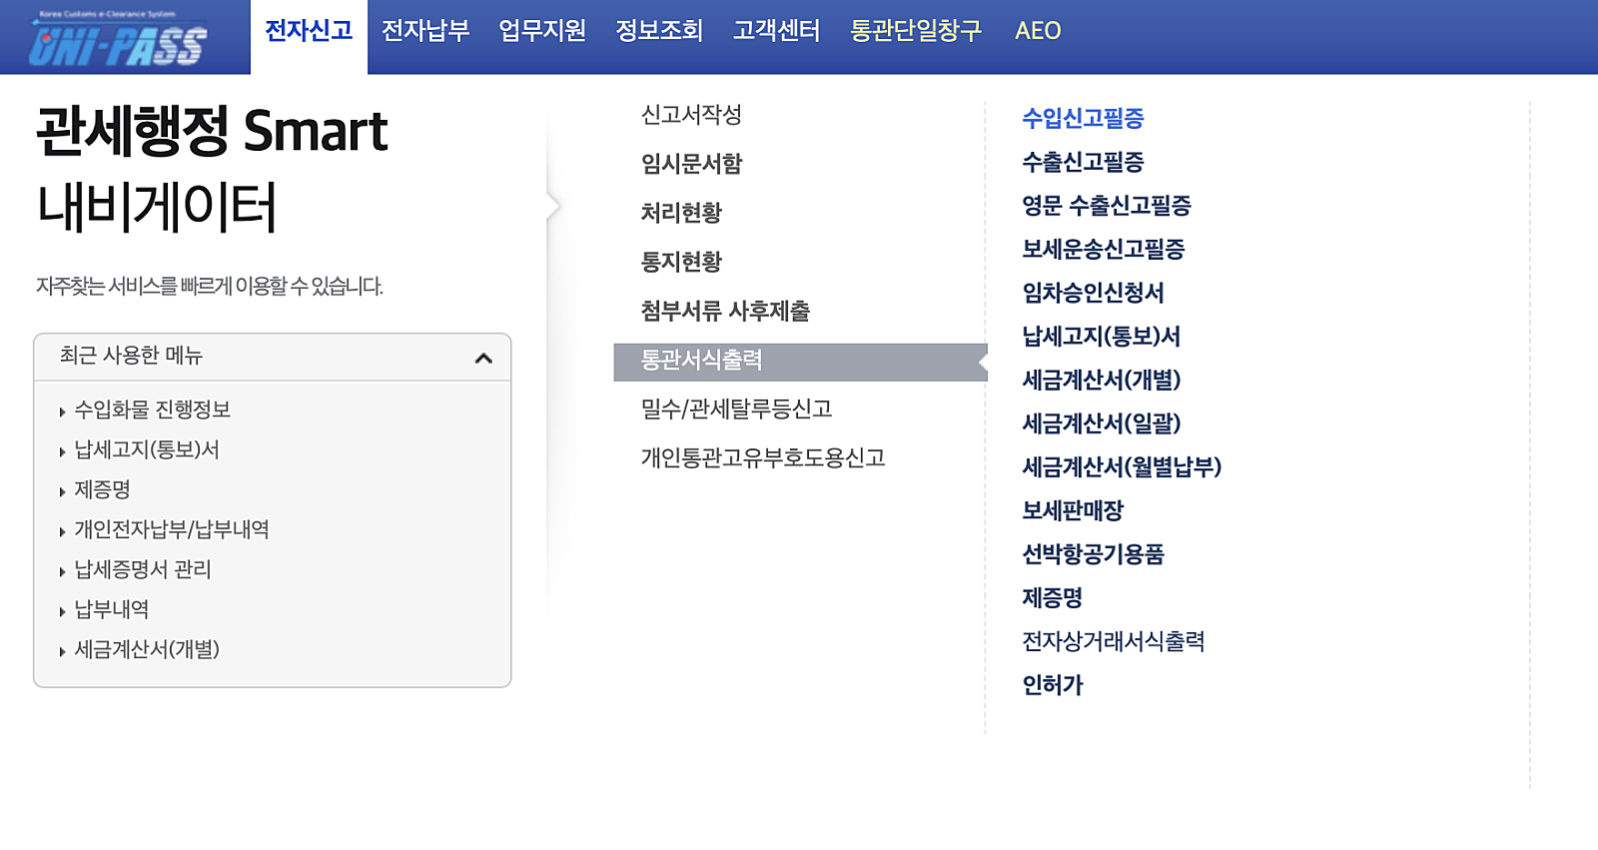Click recent item 납세증명서 관리

point(143,569)
